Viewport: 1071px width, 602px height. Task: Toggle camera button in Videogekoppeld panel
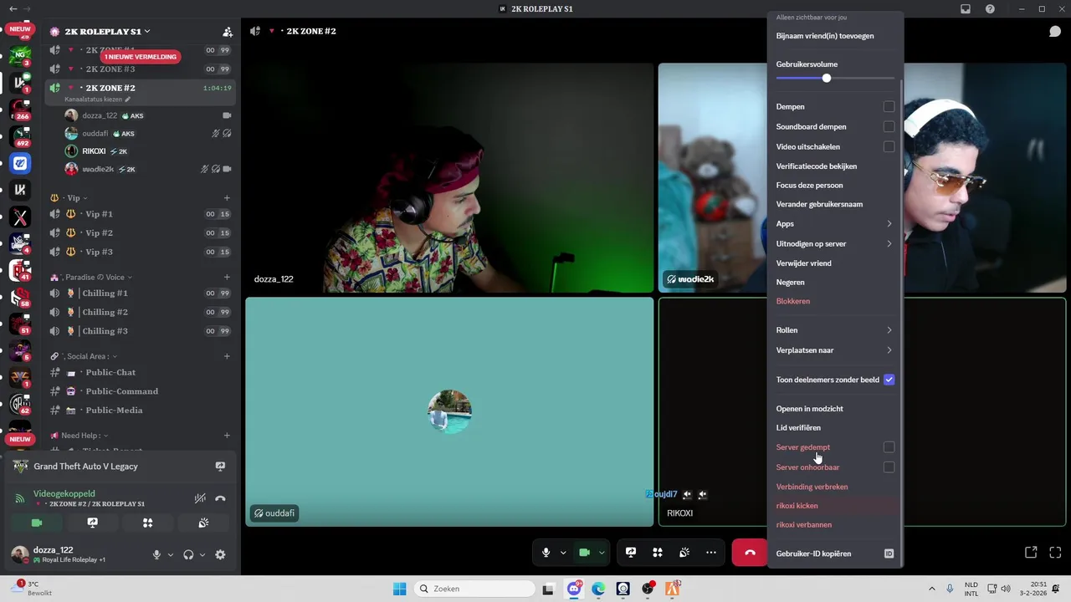point(36,523)
